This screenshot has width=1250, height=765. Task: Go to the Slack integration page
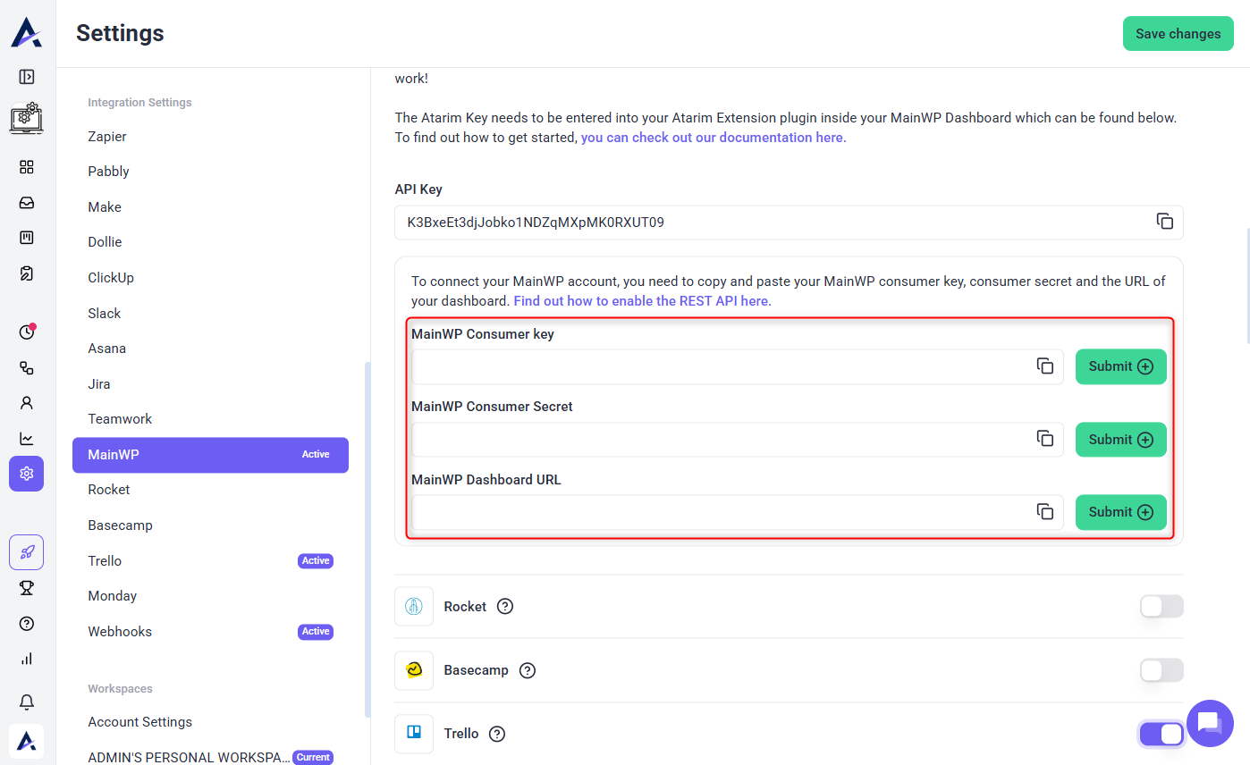105,314
